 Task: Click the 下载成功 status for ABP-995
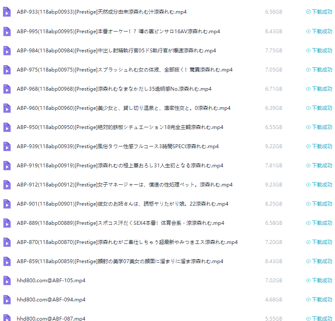tap(319, 32)
